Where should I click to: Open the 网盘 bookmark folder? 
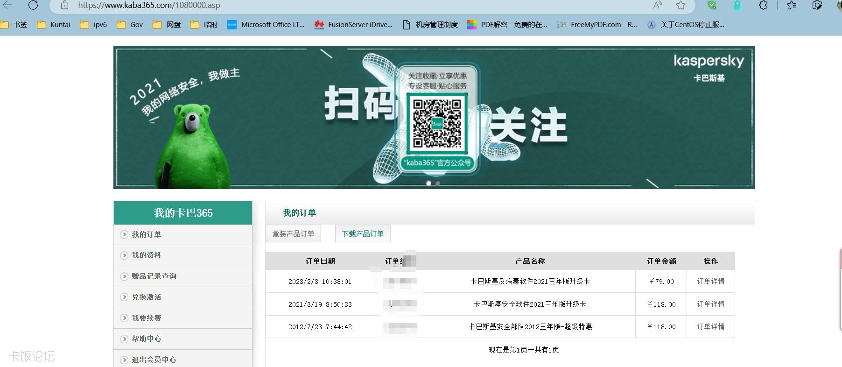(x=167, y=25)
